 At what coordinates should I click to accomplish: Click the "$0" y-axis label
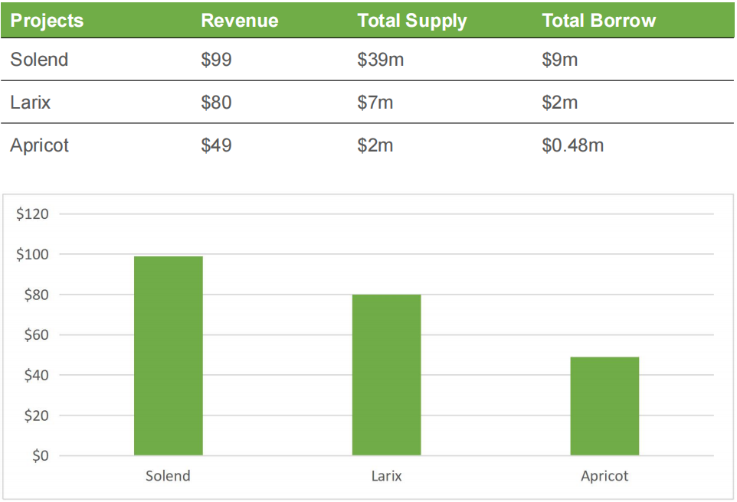[41, 455]
